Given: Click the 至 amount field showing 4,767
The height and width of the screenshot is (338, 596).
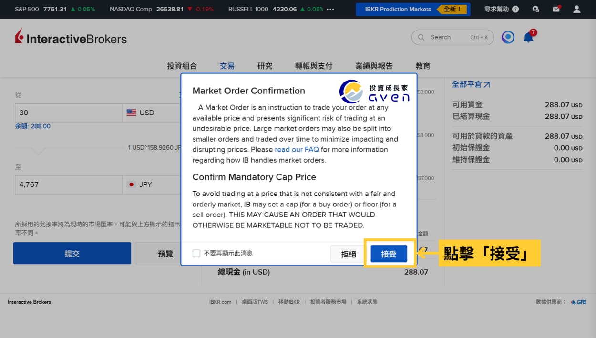Looking at the screenshot, I should click(69, 184).
